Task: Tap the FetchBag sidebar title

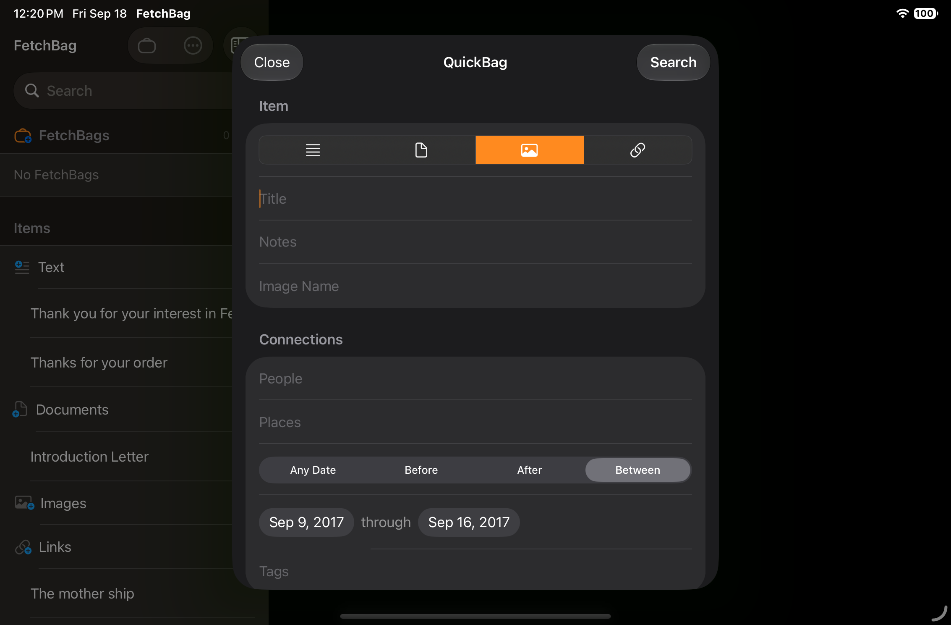Action: point(45,45)
